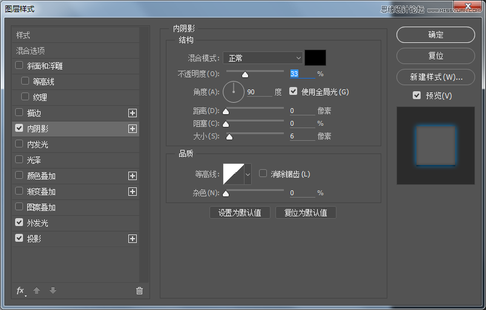
Task: Click the 阻塞 choke slider handle
Action: (x=226, y=124)
